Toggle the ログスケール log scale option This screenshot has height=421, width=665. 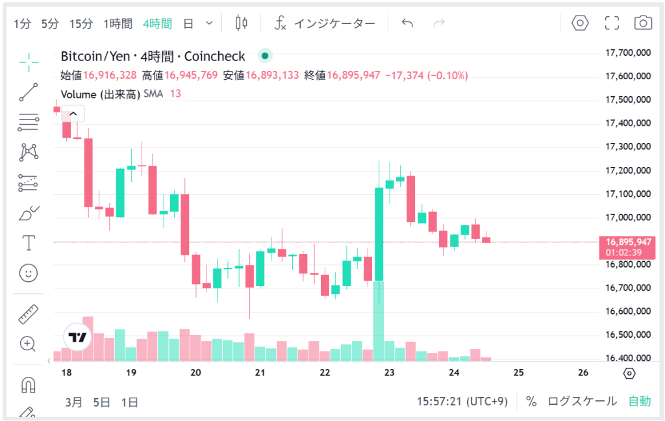pos(582,402)
